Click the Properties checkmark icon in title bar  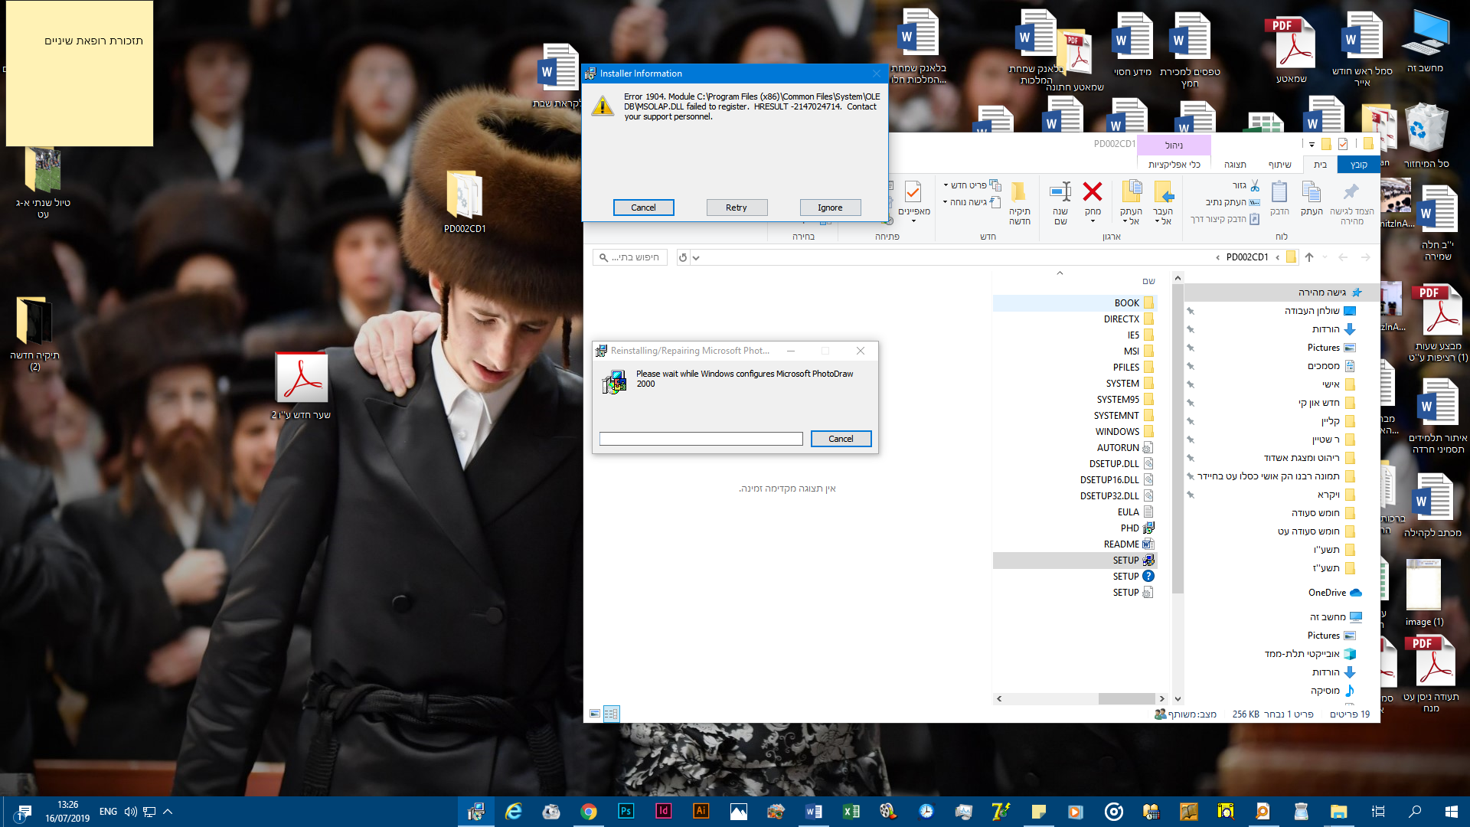(1343, 144)
